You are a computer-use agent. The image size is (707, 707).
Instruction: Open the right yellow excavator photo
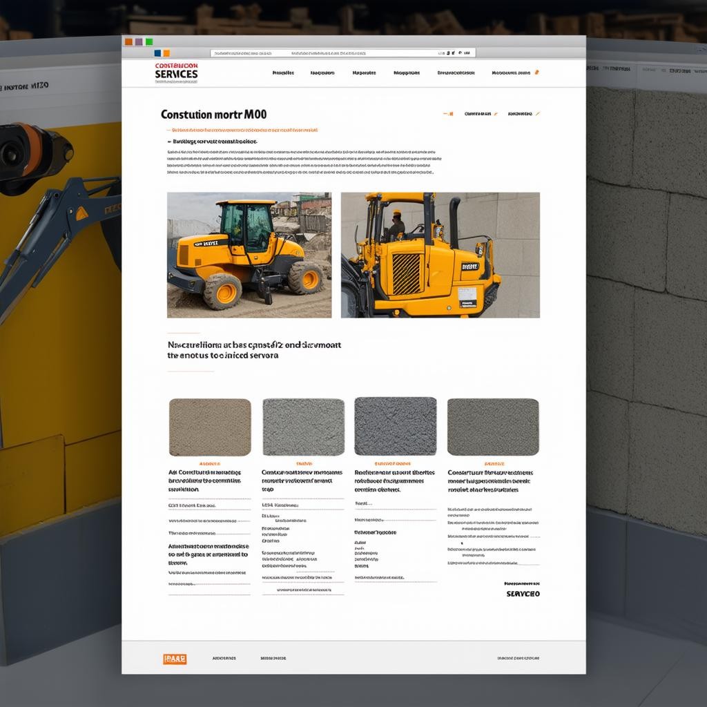pyautogui.click(x=440, y=255)
